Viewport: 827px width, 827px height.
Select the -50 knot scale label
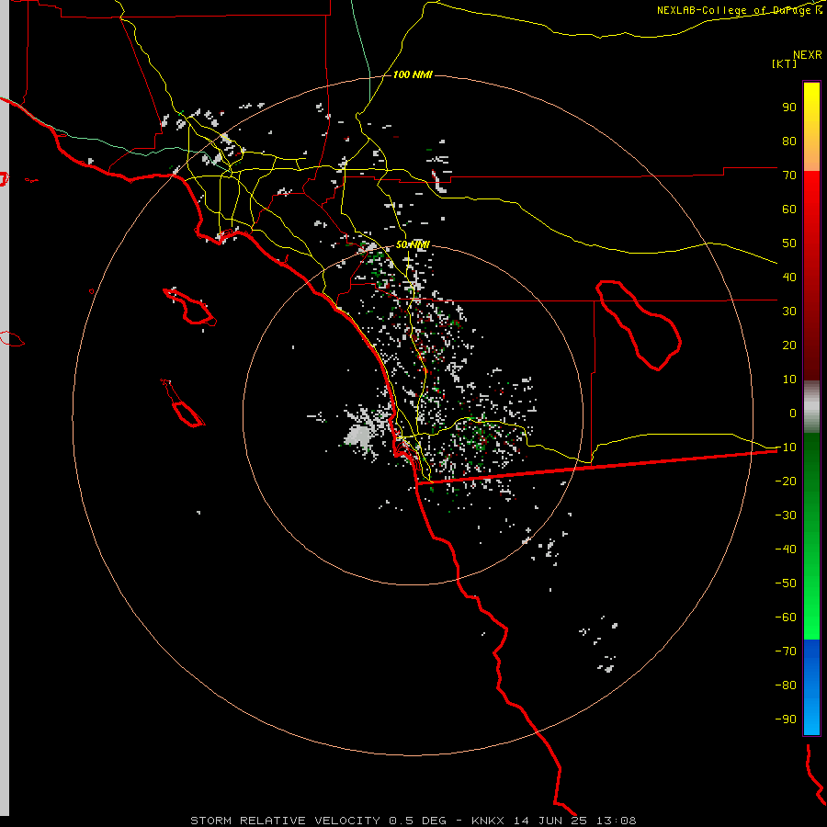point(786,583)
